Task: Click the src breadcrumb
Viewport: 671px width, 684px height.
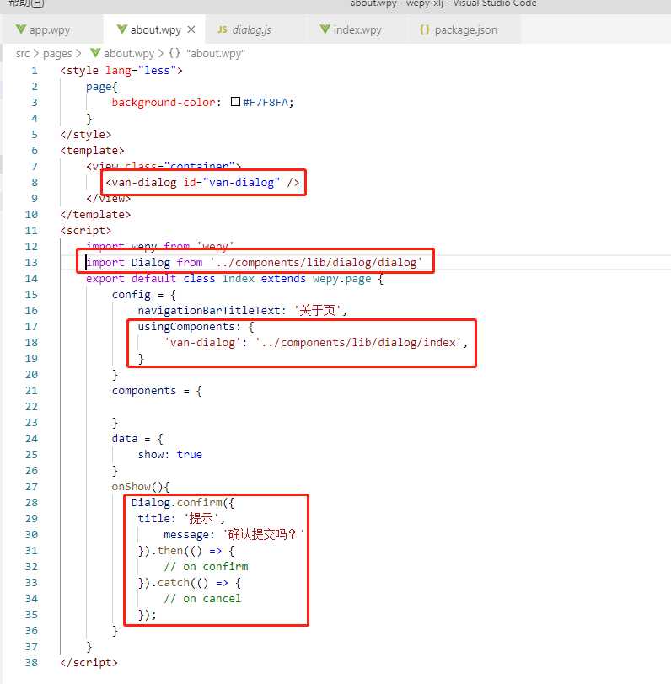Action: tap(23, 54)
